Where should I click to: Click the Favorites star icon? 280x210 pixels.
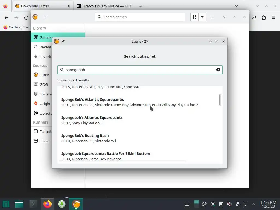[x=36, y=56]
